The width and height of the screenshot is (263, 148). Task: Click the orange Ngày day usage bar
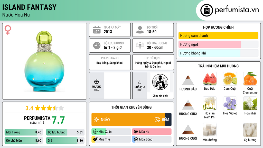(128, 119)
